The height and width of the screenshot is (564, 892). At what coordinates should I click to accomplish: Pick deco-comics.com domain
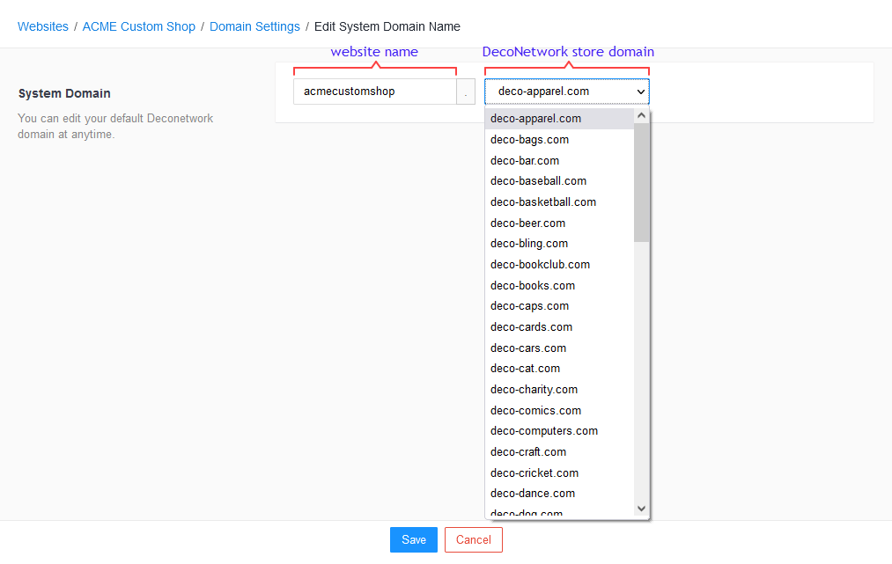click(560, 411)
